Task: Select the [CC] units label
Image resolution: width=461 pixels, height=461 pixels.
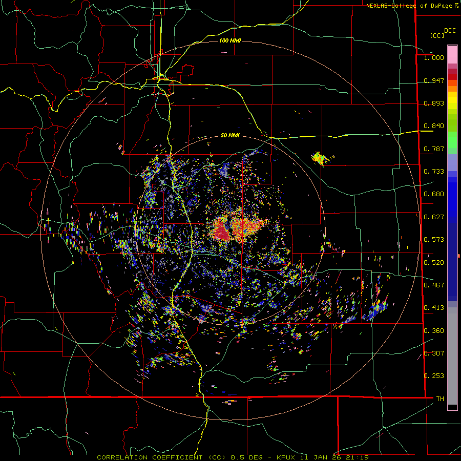Action: (437, 35)
